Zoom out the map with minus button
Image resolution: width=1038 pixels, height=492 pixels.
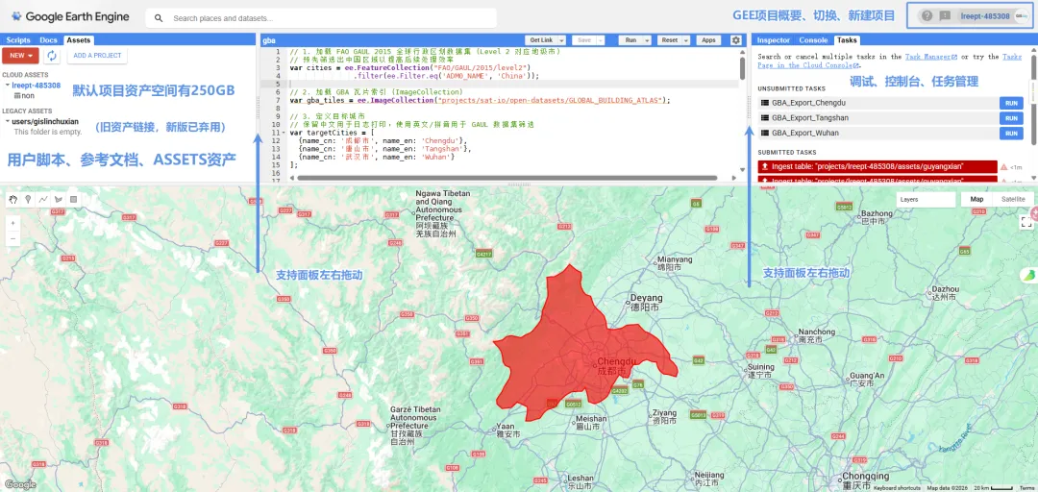tap(13, 239)
